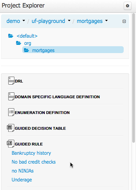Click the Guided Decision Table icon
This screenshot has height=190, width=136.
point(11,128)
